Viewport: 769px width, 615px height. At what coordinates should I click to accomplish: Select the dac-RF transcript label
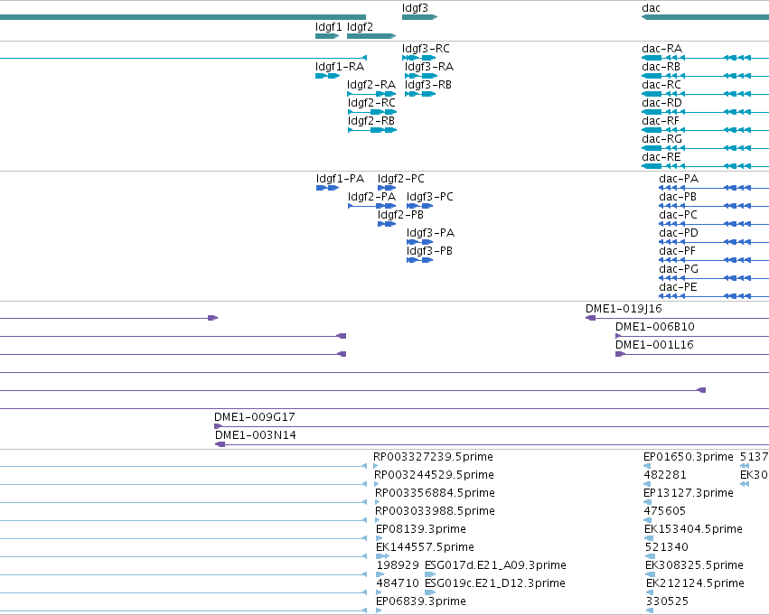(x=661, y=121)
